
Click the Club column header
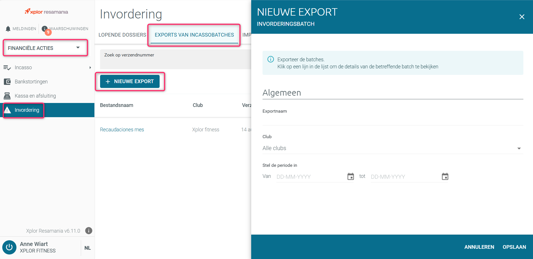point(198,105)
